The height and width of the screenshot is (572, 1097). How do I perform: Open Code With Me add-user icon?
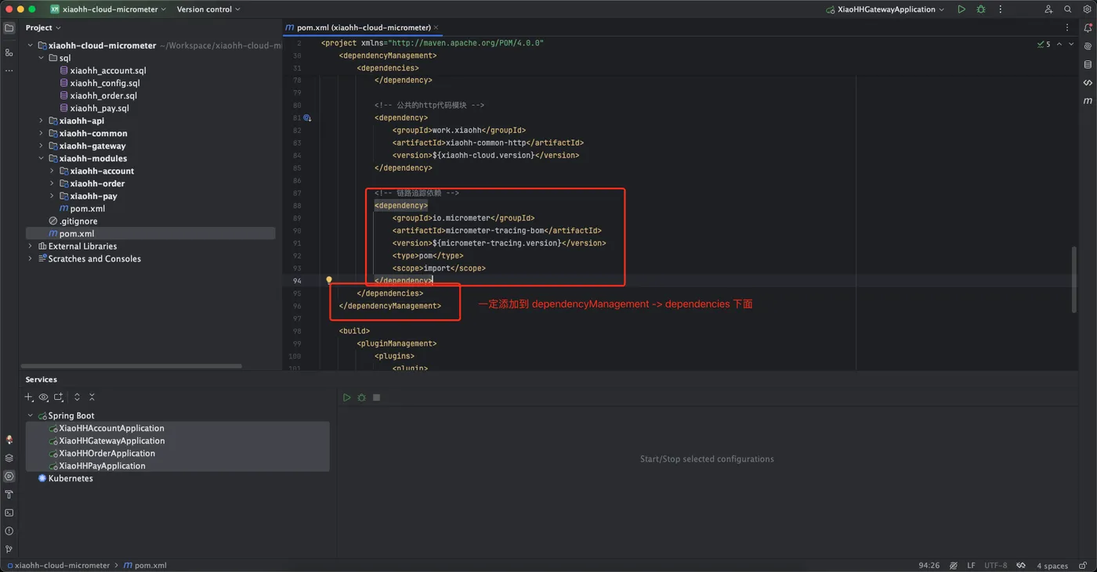[x=1048, y=9]
